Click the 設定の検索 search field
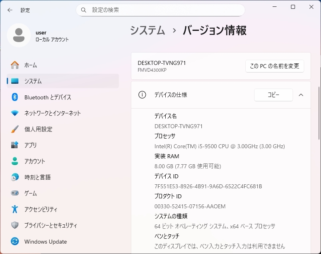This screenshot has width=321, height=254. coord(160,10)
